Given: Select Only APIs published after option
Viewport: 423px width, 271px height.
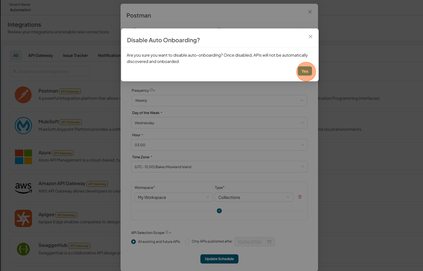Looking at the screenshot, I should pyautogui.click(x=209, y=241).
